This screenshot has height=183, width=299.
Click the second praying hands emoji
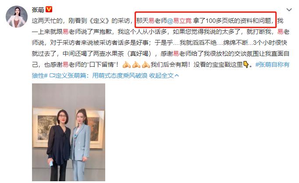[x=136, y=65]
